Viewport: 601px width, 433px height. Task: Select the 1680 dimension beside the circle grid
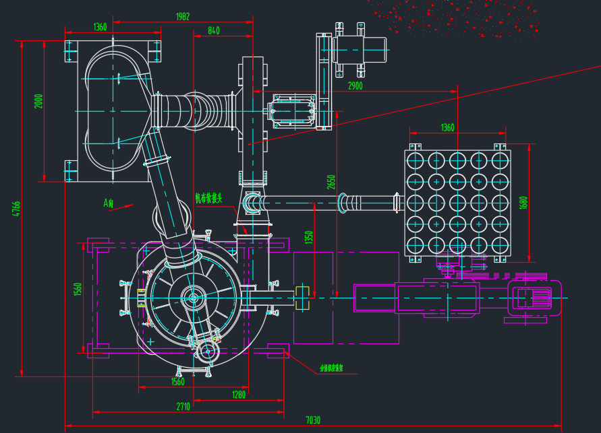coord(523,203)
